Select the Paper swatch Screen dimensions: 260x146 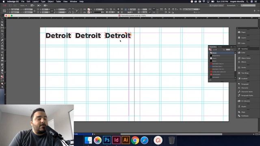tap(222, 58)
